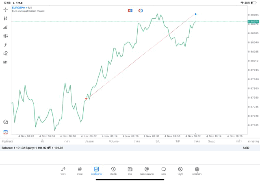
Task: Open the กล่องจดหมาย mailbox tab
Action: [x=147, y=171]
